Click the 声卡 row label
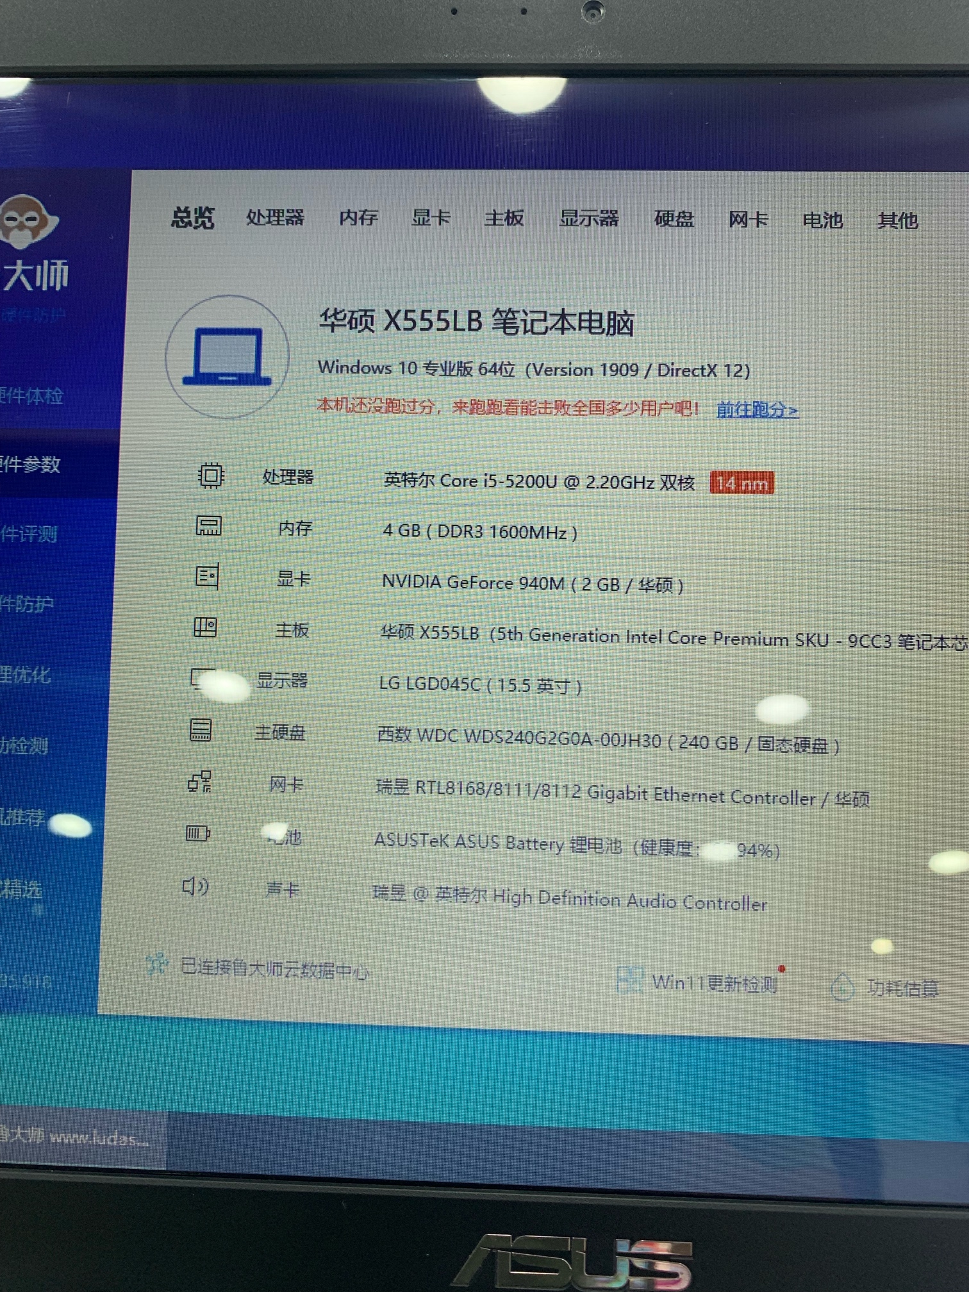969x1292 pixels. pyautogui.click(x=283, y=889)
